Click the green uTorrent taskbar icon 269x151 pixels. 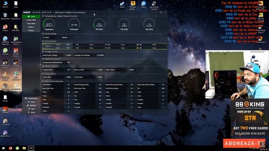pyautogui.click(x=17, y=148)
